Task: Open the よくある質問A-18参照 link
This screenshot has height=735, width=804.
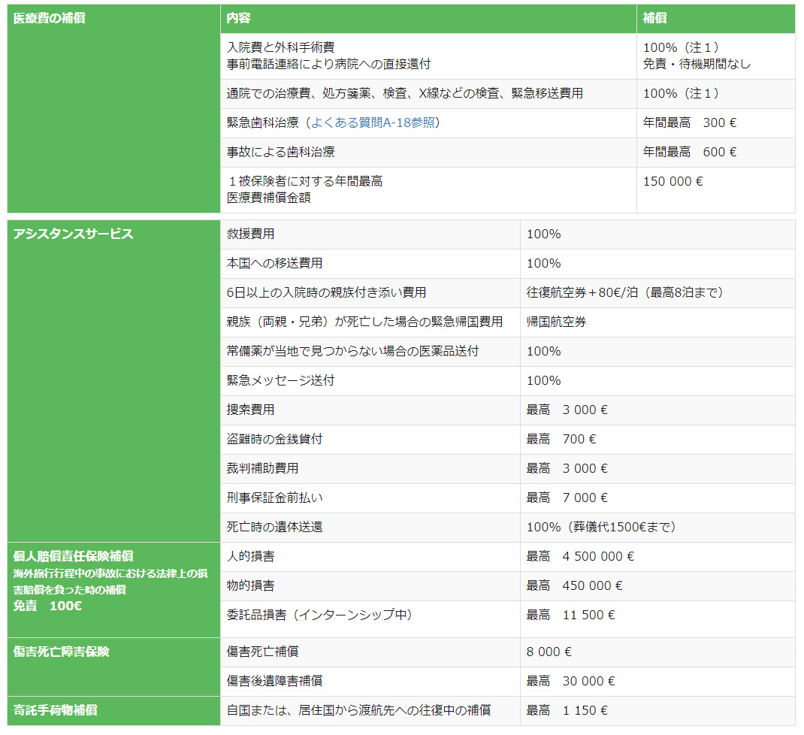Action: (x=373, y=122)
